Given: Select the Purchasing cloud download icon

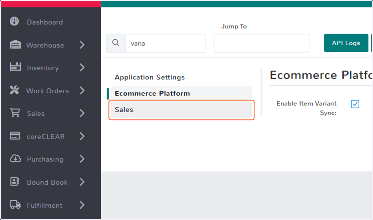Looking at the screenshot, I should [15, 159].
